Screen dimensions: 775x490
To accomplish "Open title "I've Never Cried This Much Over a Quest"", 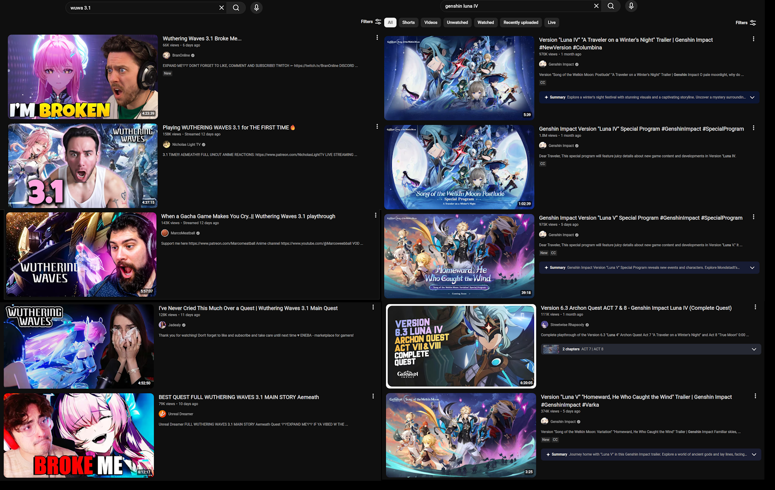I will click(x=248, y=309).
